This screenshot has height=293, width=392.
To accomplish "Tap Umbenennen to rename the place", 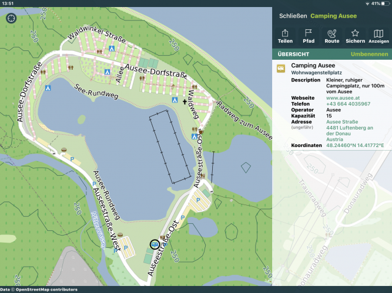I will (x=369, y=54).
